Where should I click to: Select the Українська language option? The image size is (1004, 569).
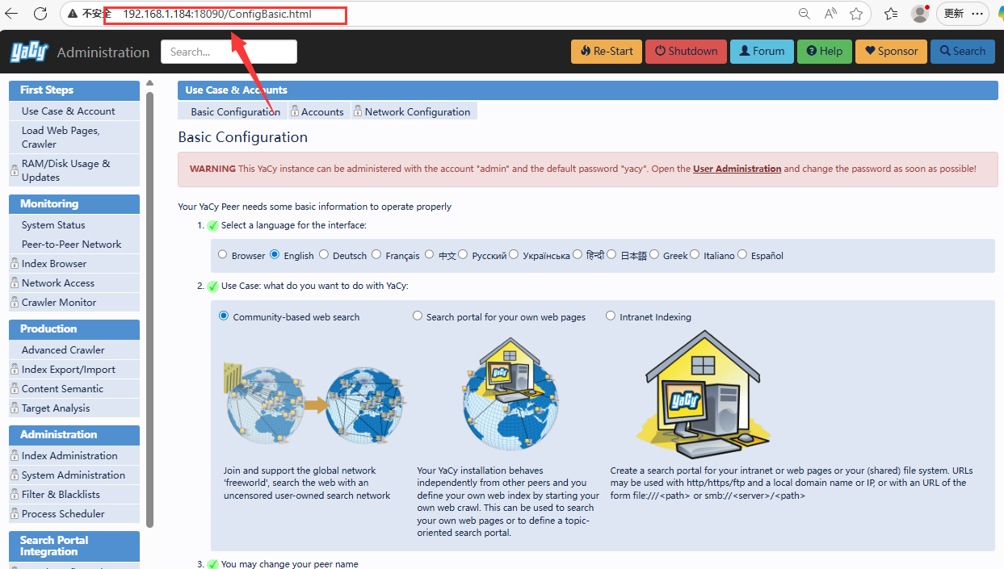(x=514, y=255)
